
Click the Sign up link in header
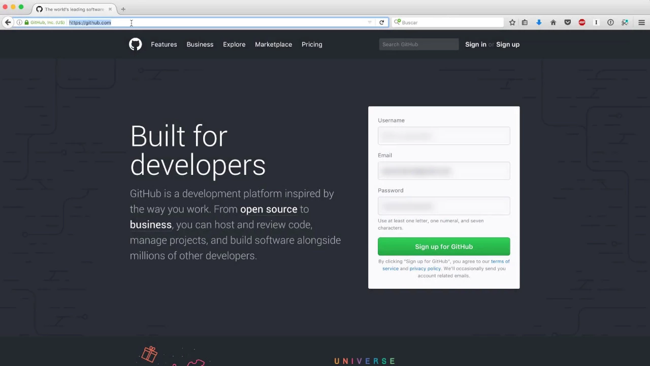(x=508, y=44)
